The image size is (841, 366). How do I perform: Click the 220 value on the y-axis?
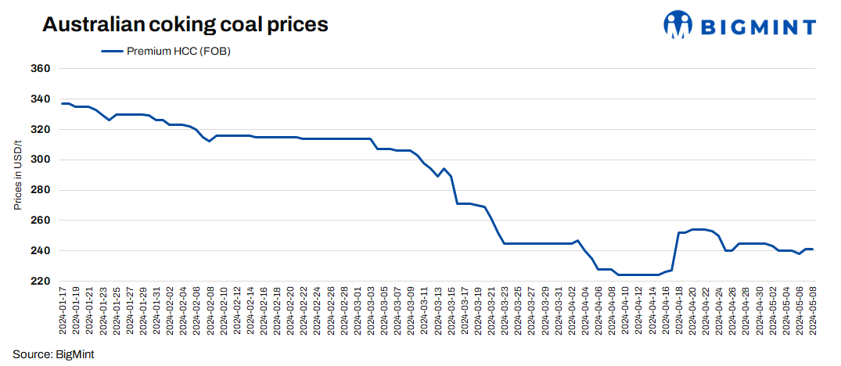pyautogui.click(x=41, y=282)
